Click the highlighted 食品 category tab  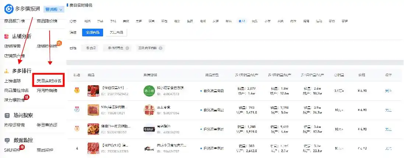tap(242, 21)
